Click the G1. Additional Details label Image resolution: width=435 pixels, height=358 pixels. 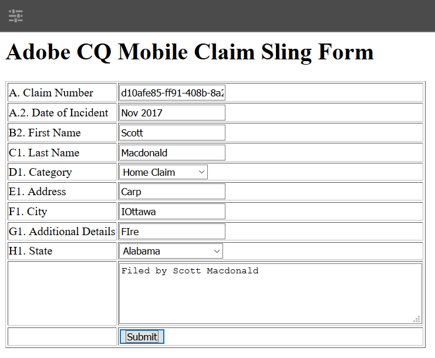(62, 232)
